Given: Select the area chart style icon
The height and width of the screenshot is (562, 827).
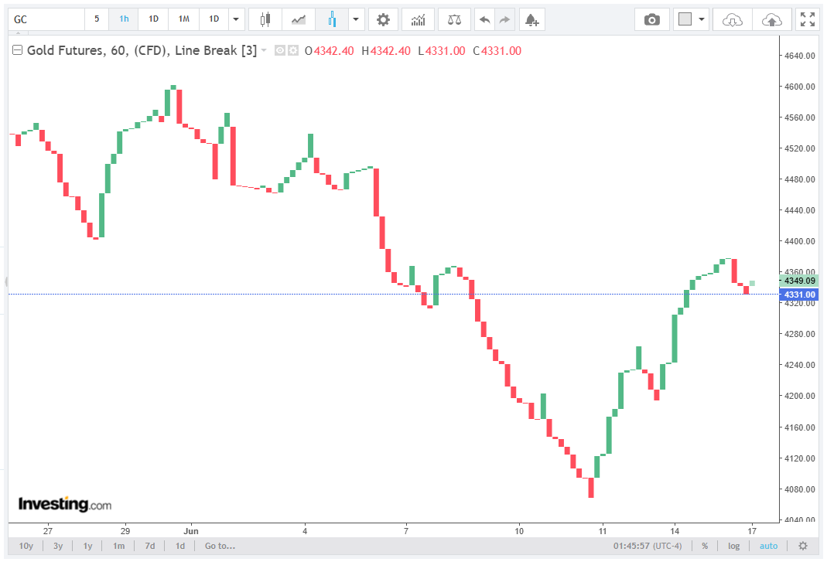Looking at the screenshot, I should (299, 20).
